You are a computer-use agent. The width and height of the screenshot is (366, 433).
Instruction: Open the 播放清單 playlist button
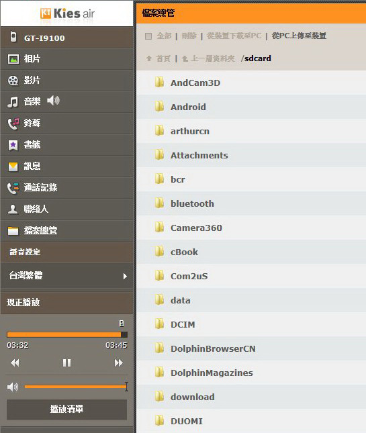point(66,410)
